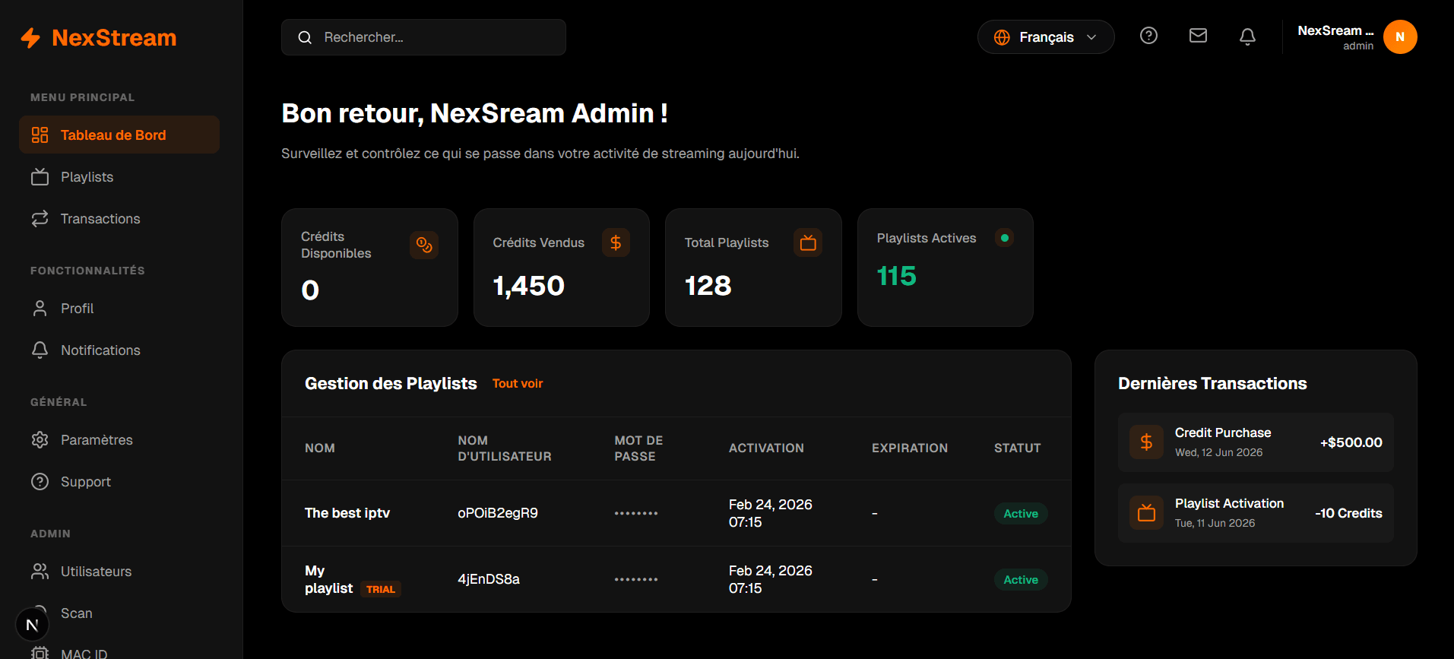
Task: Open Transactions in sidebar
Action: (119, 219)
